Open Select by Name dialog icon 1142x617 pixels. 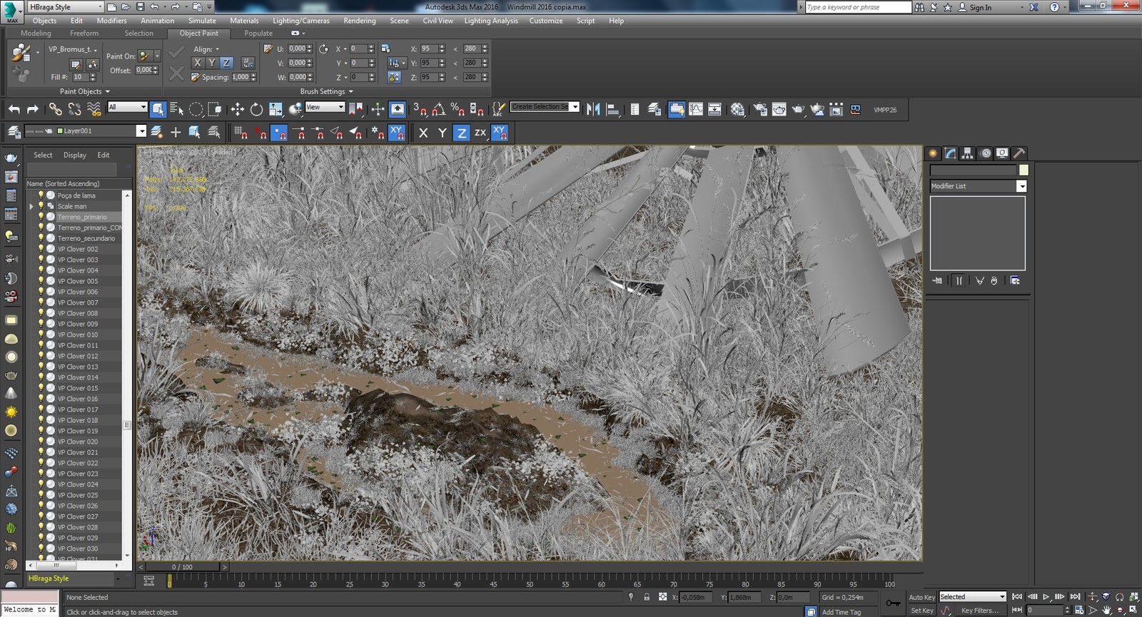point(176,109)
